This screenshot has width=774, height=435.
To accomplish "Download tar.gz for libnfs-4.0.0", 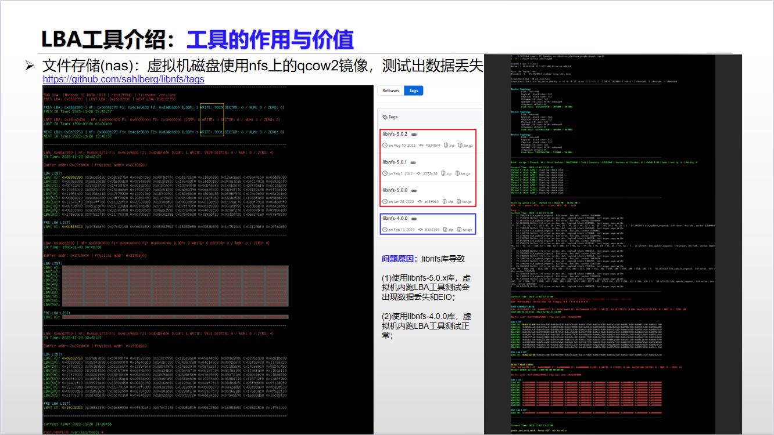I will (x=465, y=230).
